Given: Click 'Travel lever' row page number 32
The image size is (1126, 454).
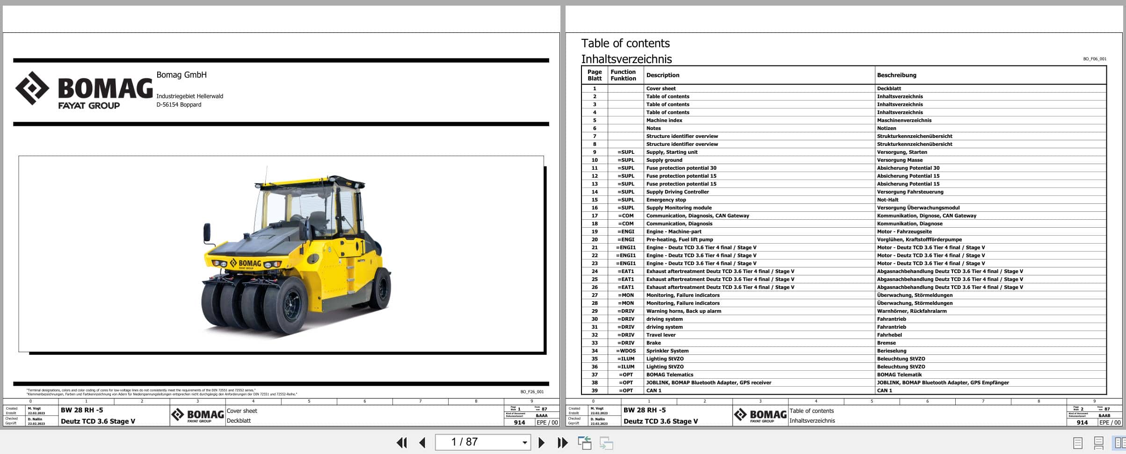Looking at the screenshot, I should (595, 335).
